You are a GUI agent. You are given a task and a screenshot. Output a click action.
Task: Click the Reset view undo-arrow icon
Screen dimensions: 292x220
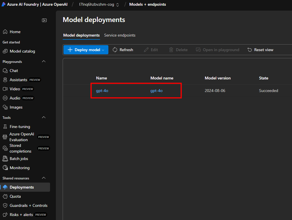250,50
